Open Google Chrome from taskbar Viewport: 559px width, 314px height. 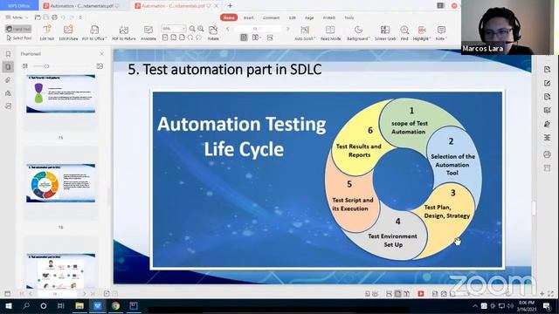(x=115, y=306)
